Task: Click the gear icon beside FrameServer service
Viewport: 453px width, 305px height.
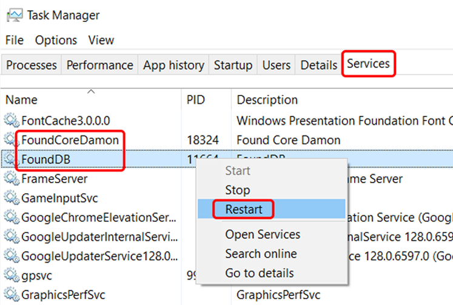Action: click(x=12, y=178)
